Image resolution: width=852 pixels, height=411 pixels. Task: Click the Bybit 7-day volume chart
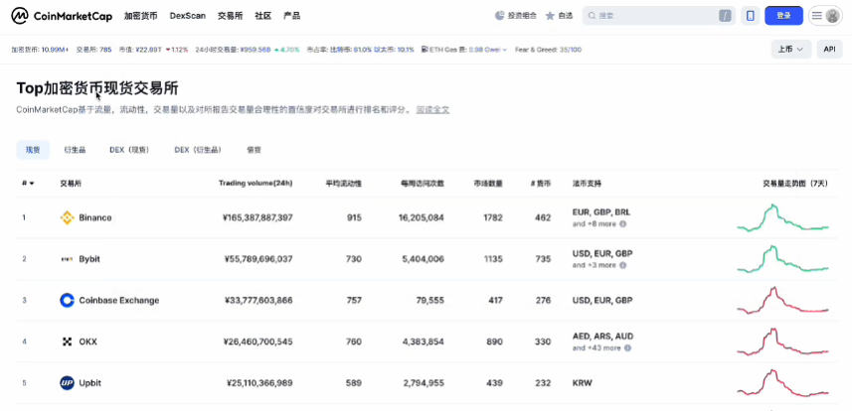tap(783, 259)
